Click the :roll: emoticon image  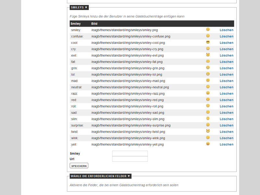pyautogui.click(x=208, y=106)
